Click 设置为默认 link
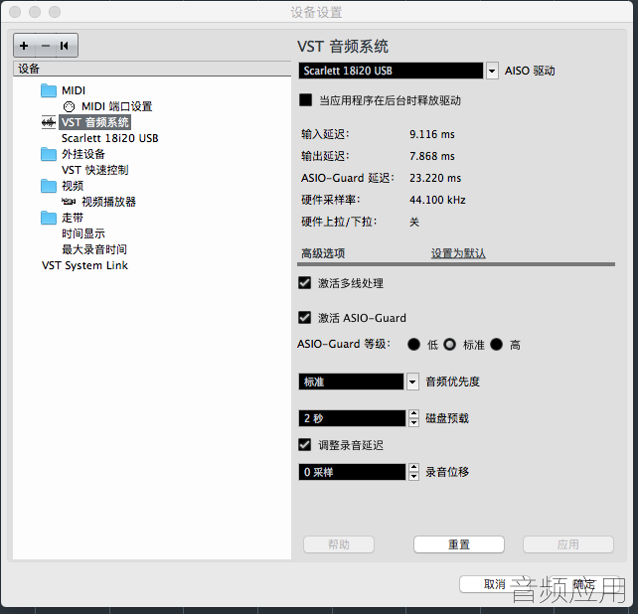 (x=458, y=253)
